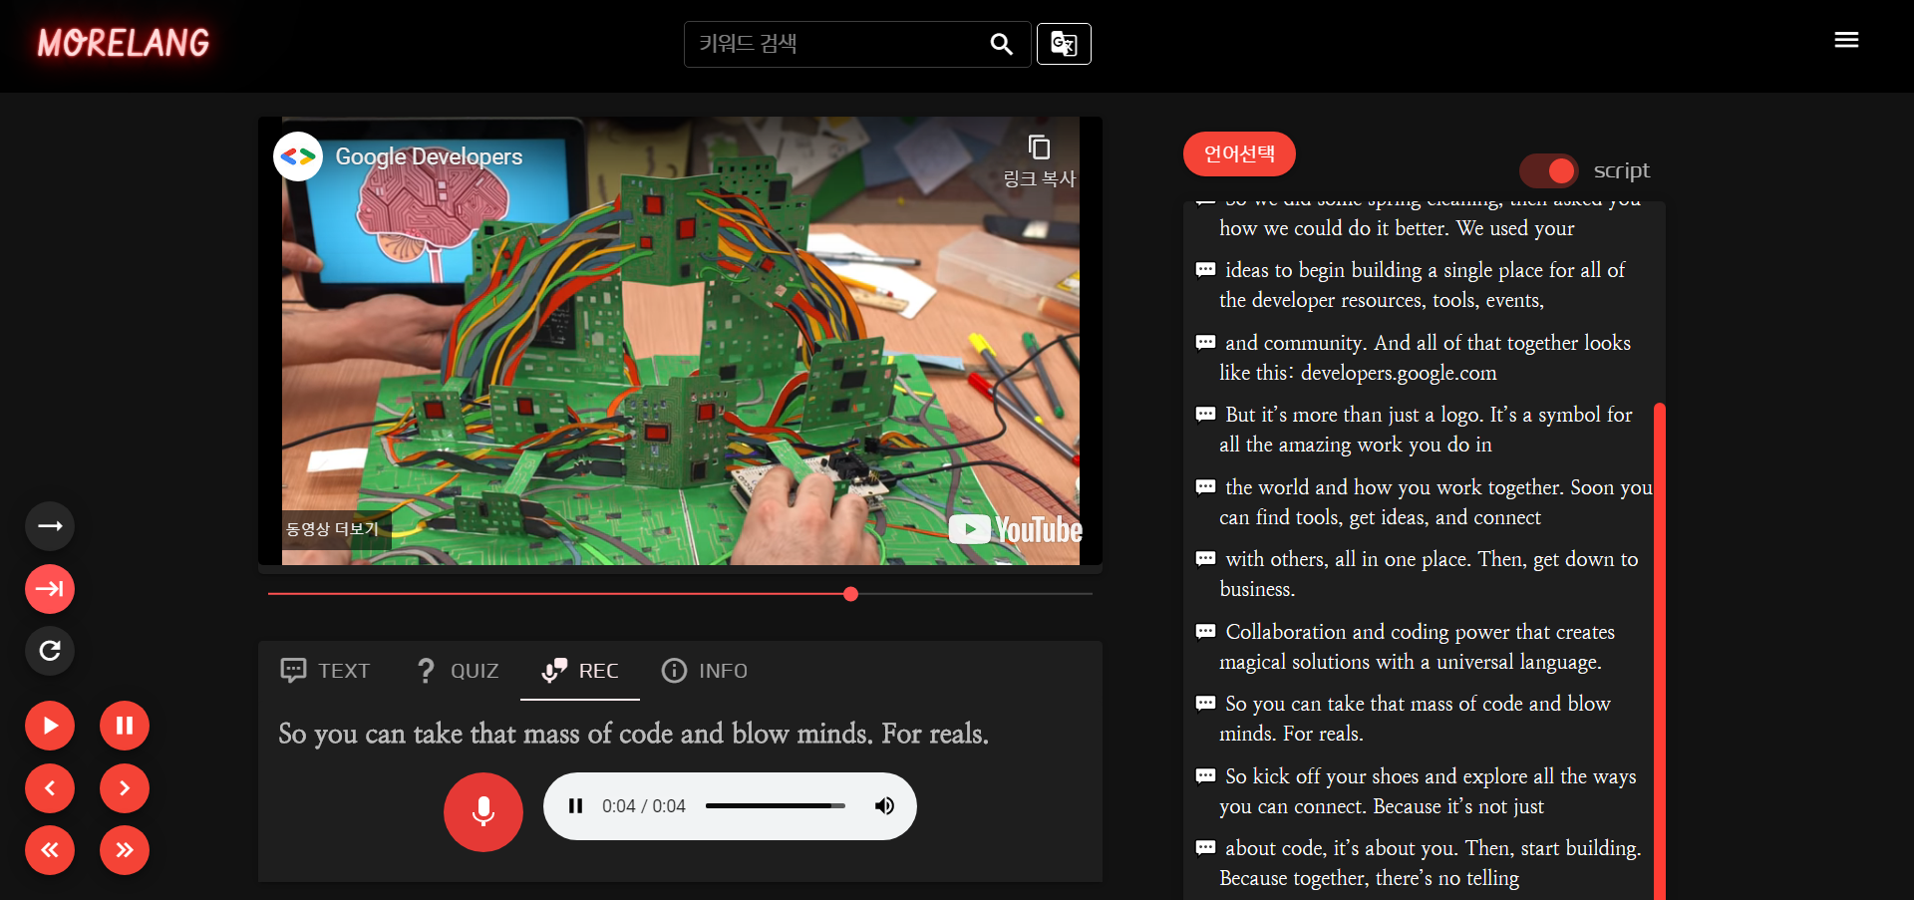Click the audio player seek bar
Viewport: 1914px width, 900px height.
(776, 805)
